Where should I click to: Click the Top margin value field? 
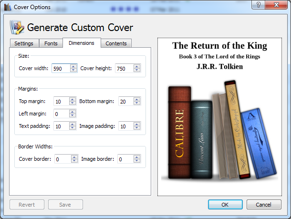[x=62, y=101]
